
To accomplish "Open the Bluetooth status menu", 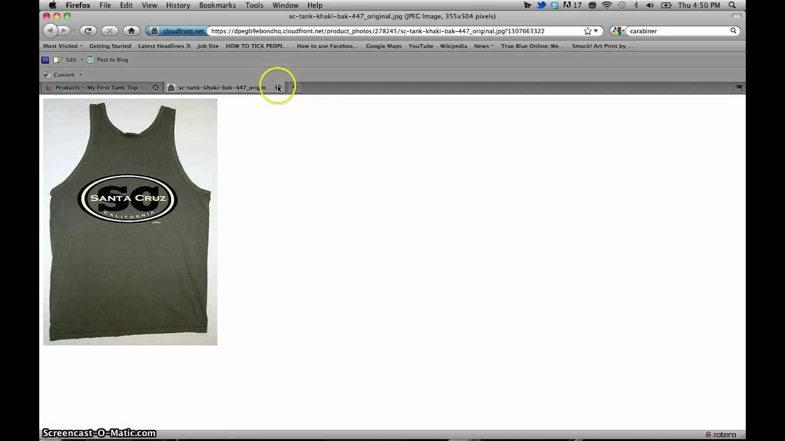I will click(x=636, y=5).
